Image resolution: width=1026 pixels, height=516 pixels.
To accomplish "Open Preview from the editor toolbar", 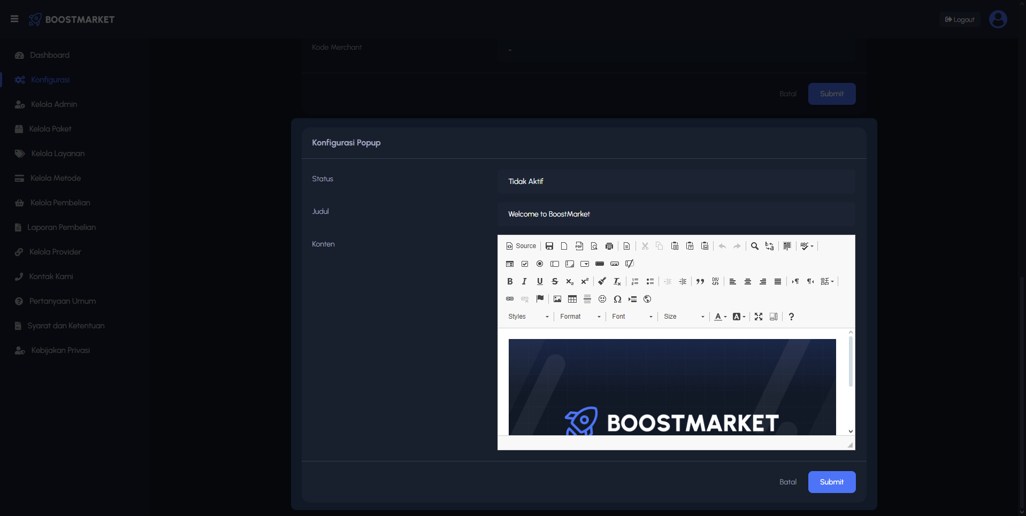I will 594,246.
